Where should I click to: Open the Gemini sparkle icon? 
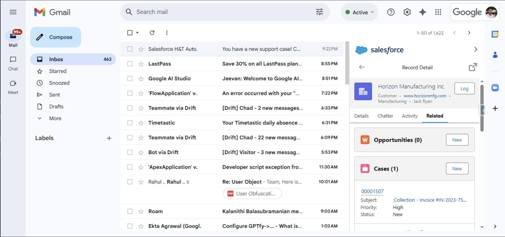pyautogui.click(x=422, y=12)
